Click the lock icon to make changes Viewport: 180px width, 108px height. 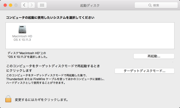[x=8, y=99]
